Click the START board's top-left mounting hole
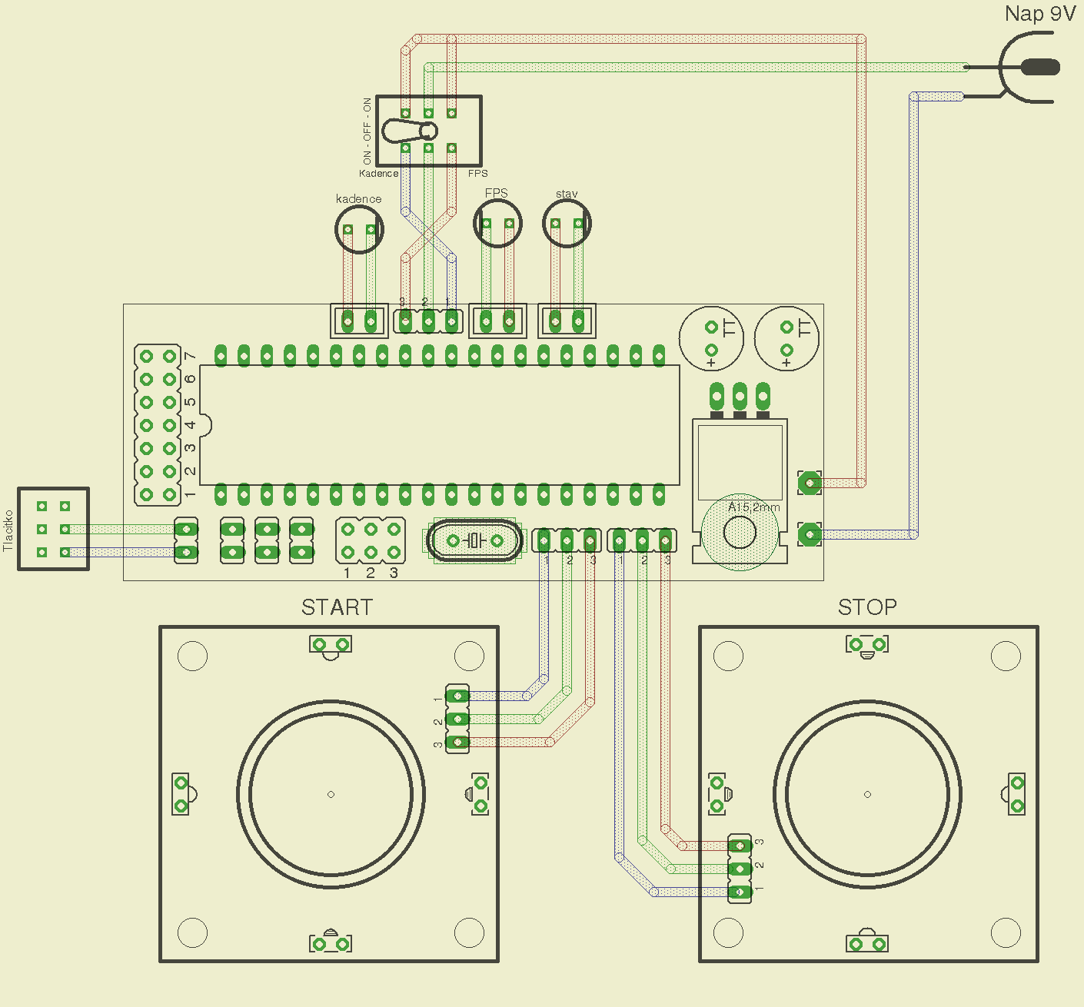 pos(192,656)
